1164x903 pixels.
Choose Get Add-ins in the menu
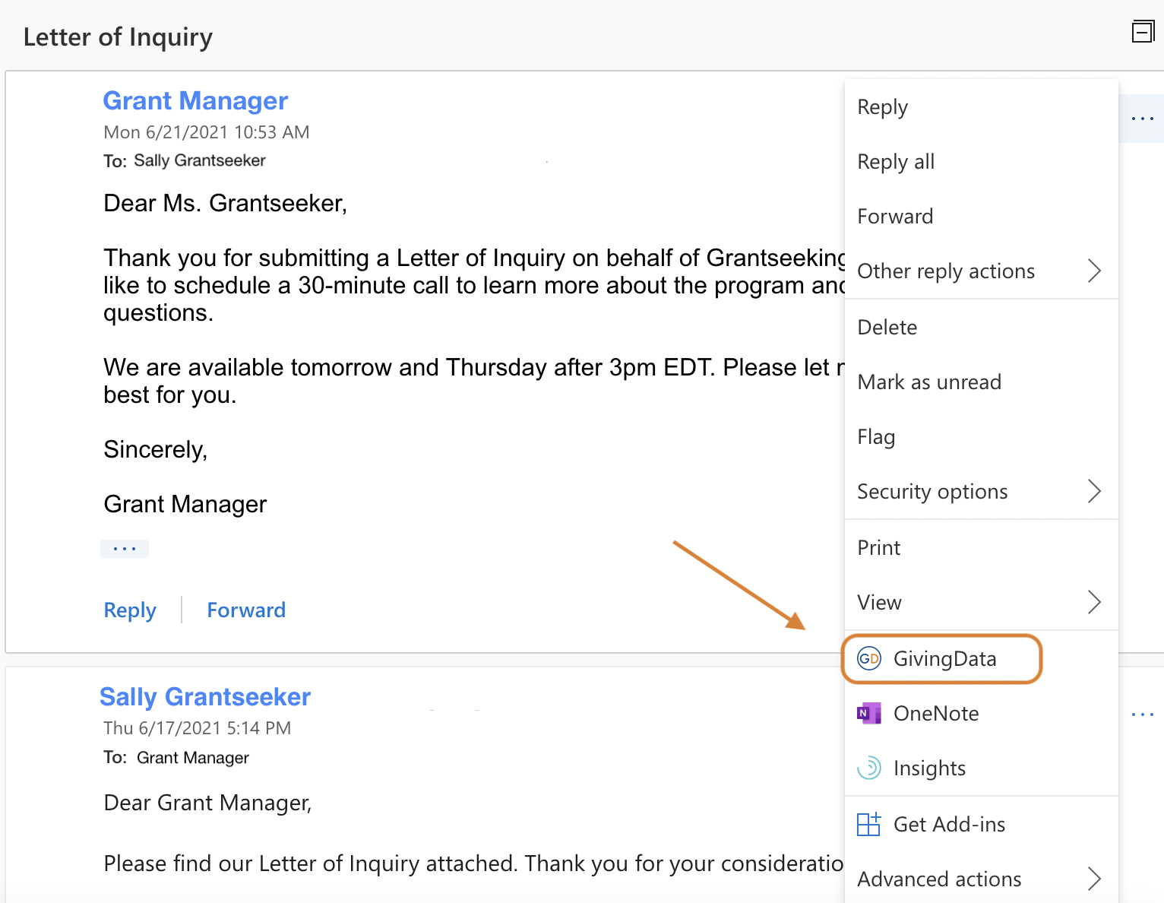981,824
